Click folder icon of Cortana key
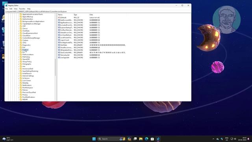 coord(21,40)
